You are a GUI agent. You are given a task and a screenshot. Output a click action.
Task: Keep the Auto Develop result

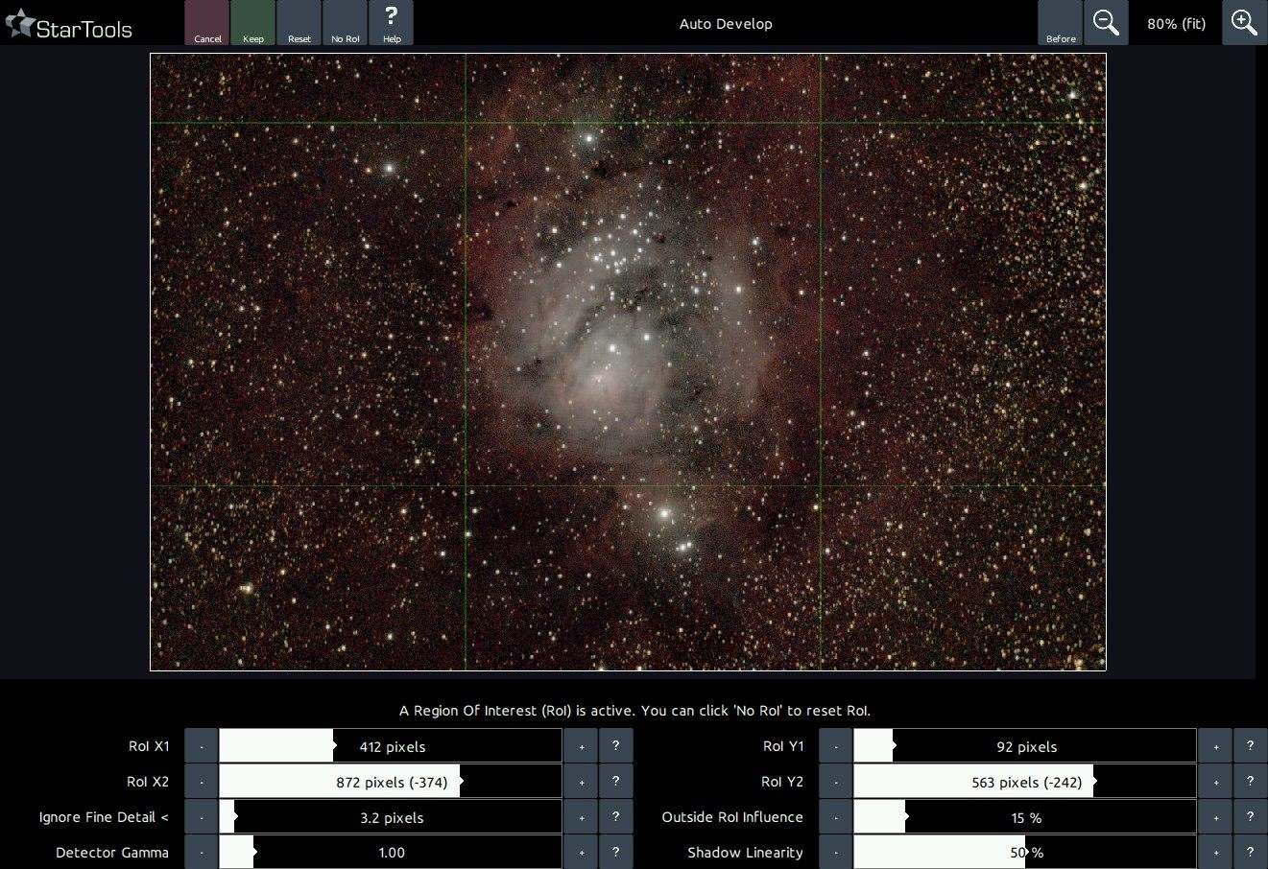point(253,23)
